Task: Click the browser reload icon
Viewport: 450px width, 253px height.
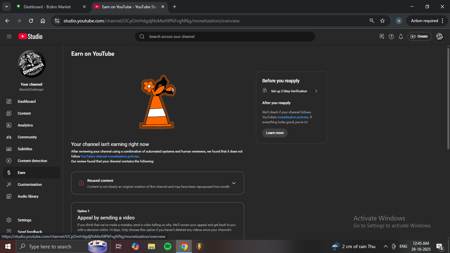Action: [31, 21]
